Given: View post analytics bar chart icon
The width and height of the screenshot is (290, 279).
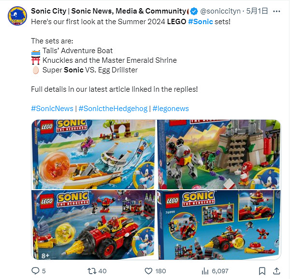Looking at the screenshot, I should coord(205,271).
